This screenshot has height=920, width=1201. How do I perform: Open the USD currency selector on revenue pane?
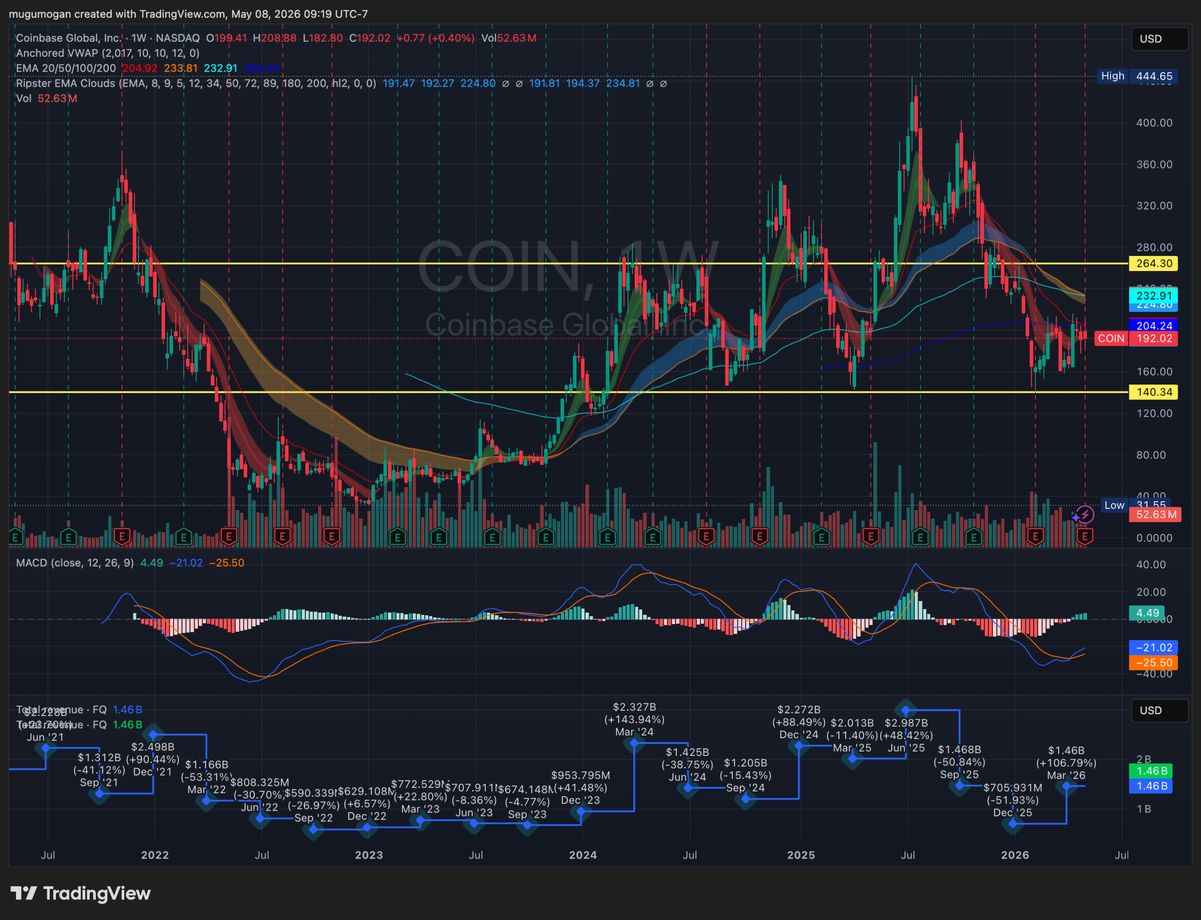coord(1159,710)
